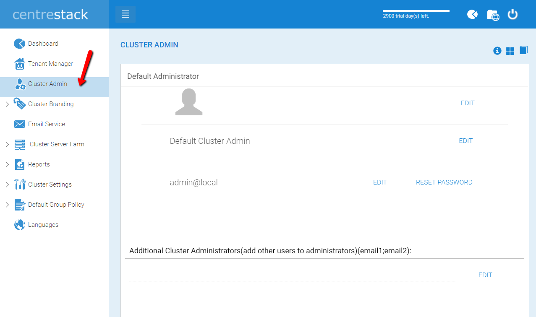Click the '2900 trial day(s) left.' text

click(x=406, y=16)
